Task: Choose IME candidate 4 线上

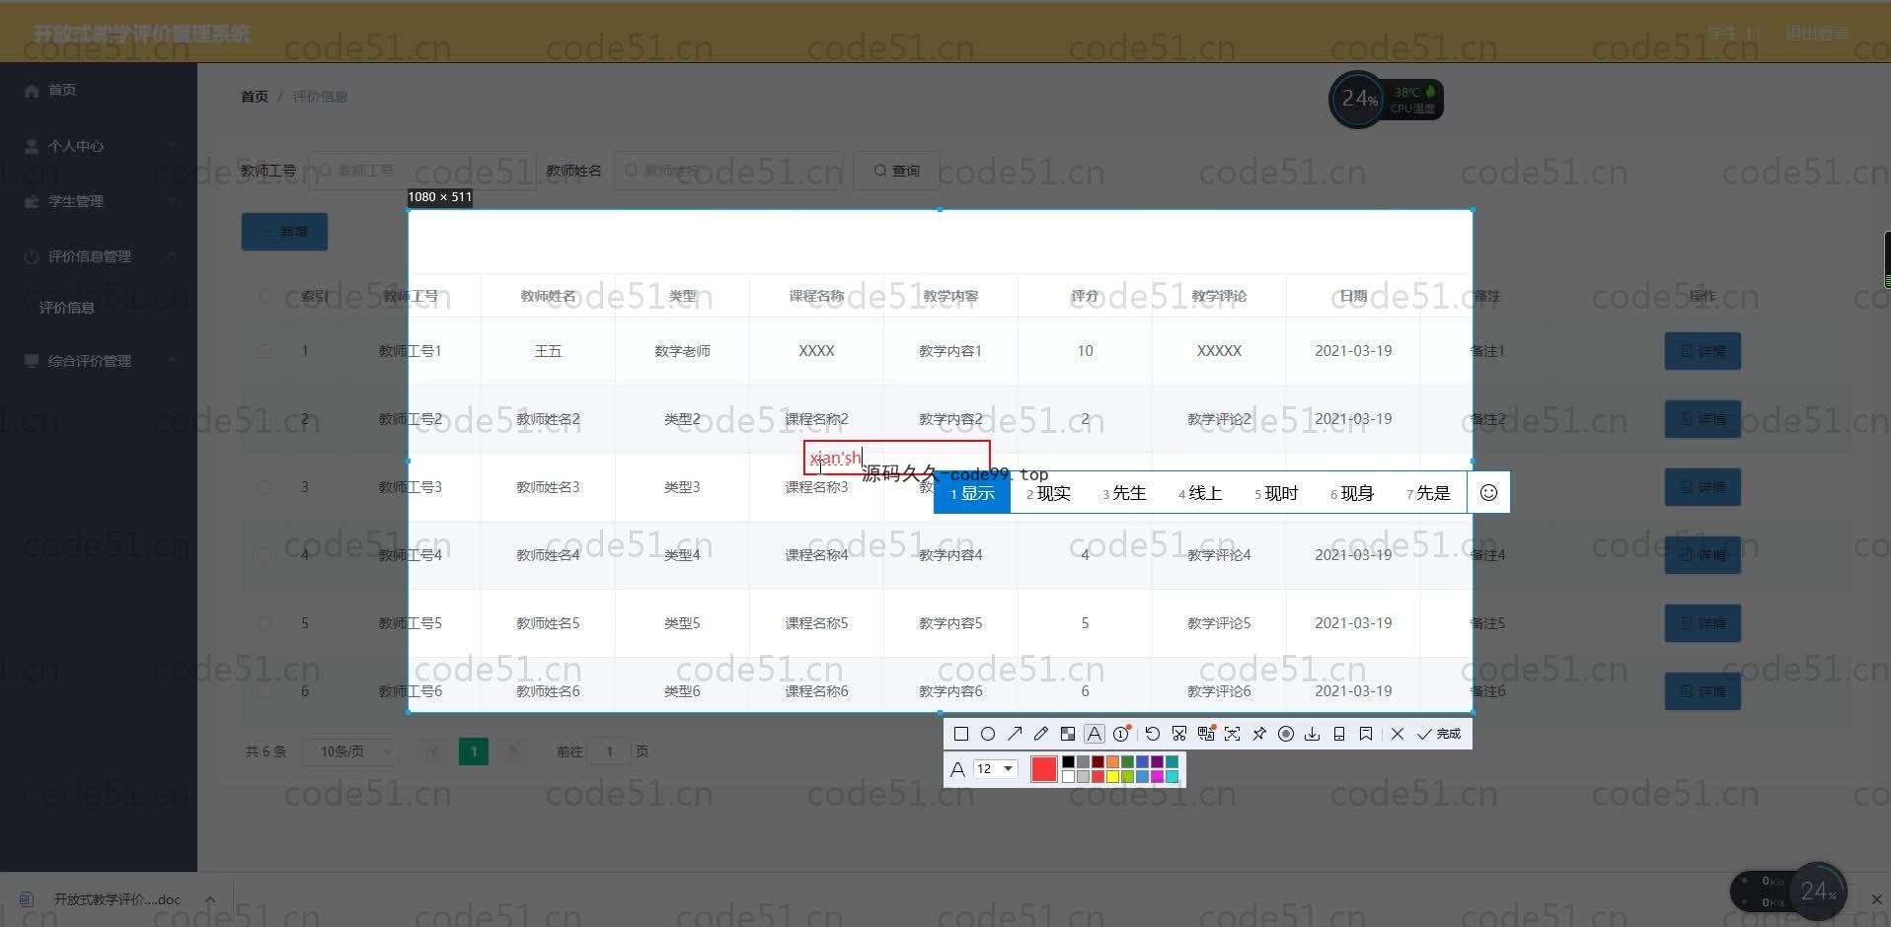Action: (1200, 493)
